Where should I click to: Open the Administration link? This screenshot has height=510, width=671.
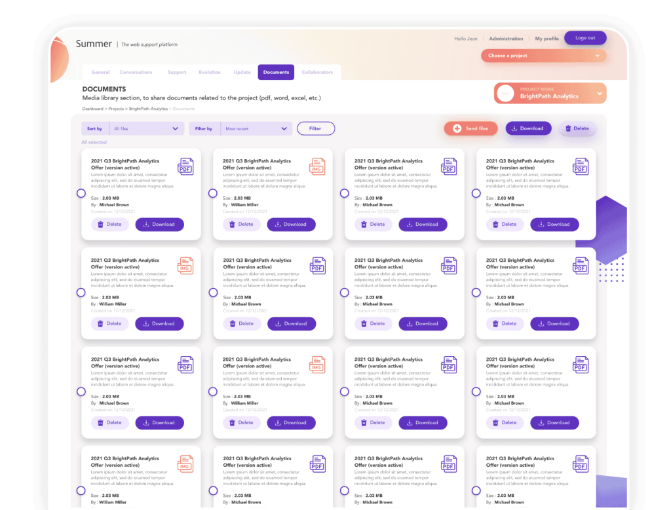coord(506,39)
